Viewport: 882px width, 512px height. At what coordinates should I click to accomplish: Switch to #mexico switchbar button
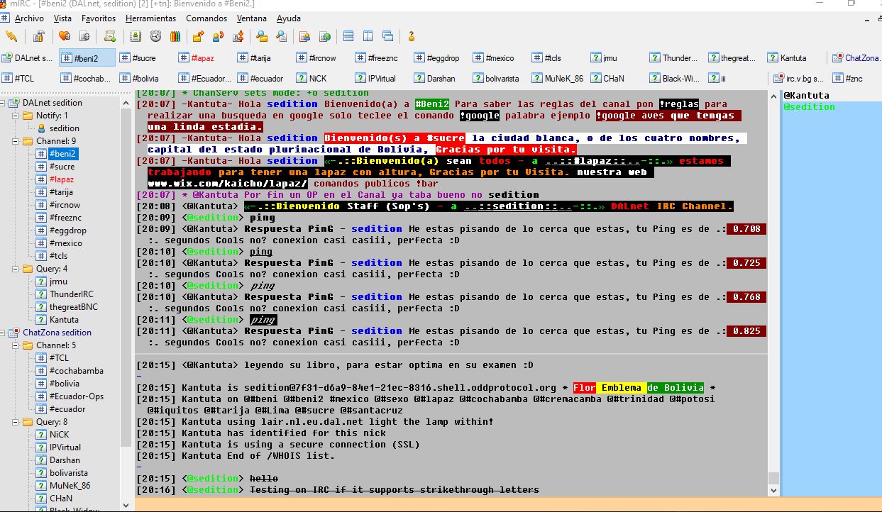click(x=499, y=58)
